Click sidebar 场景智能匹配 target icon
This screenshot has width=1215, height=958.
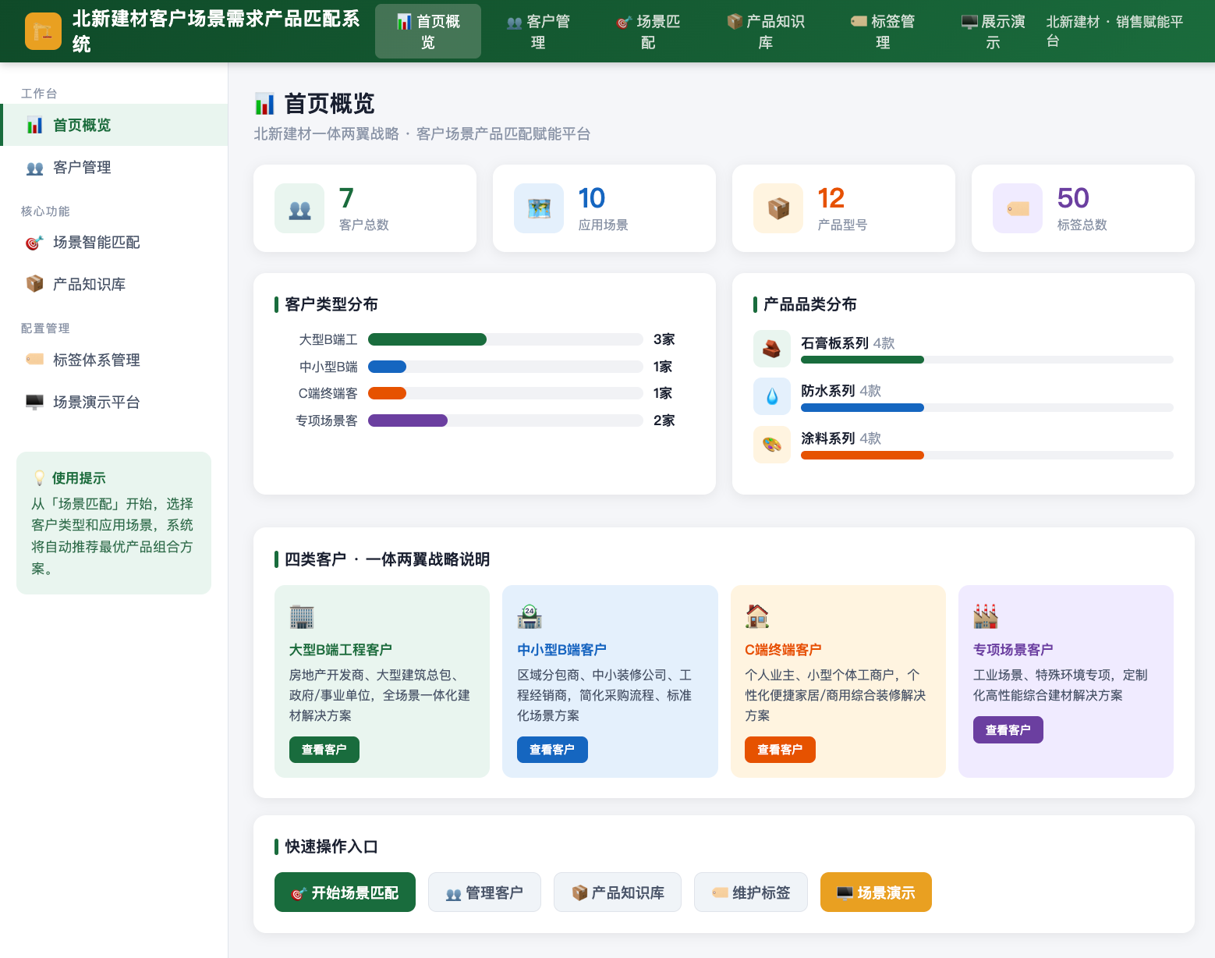click(34, 243)
